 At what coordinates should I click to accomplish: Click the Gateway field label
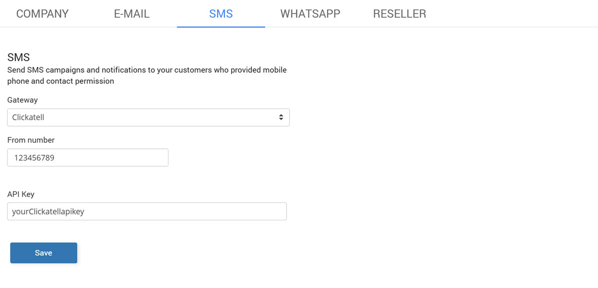point(22,100)
